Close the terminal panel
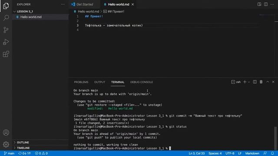Image resolution: width=278 pixels, height=156 pixels. coord(273,82)
